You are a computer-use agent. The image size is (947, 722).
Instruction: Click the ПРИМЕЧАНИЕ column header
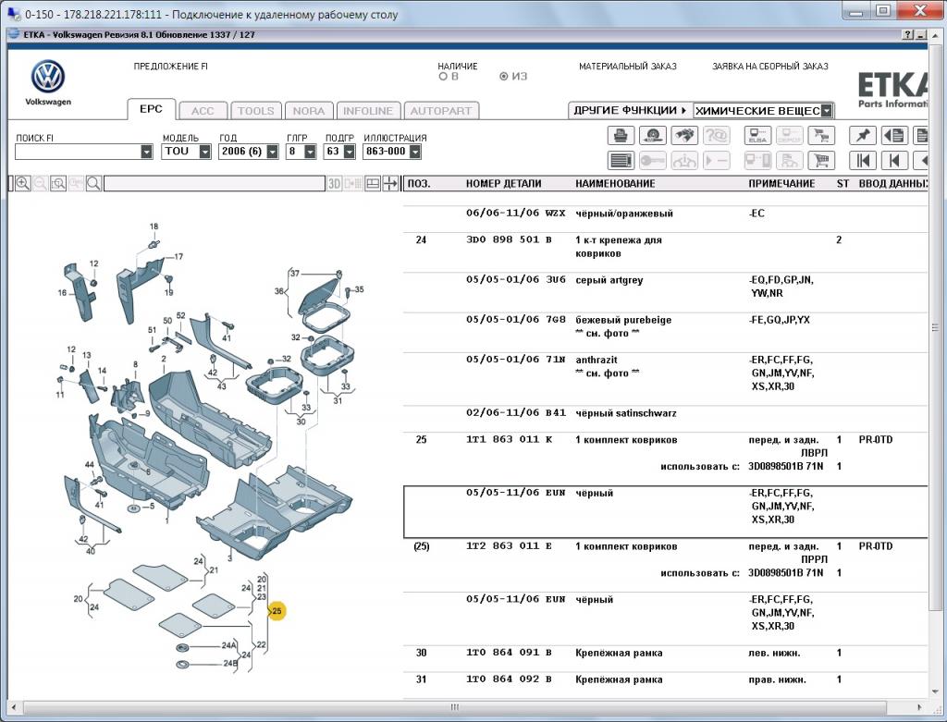(x=781, y=184)
